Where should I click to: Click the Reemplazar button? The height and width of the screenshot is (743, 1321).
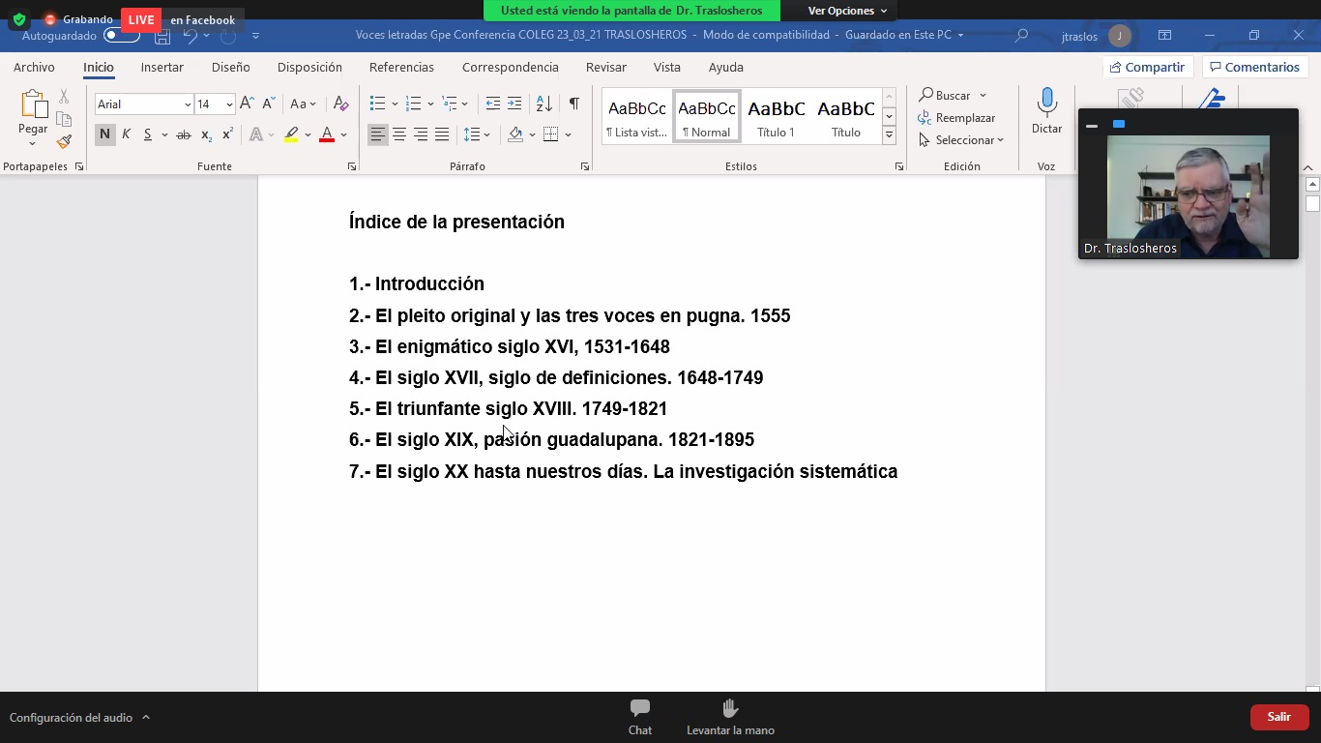[x=955, y=118]
